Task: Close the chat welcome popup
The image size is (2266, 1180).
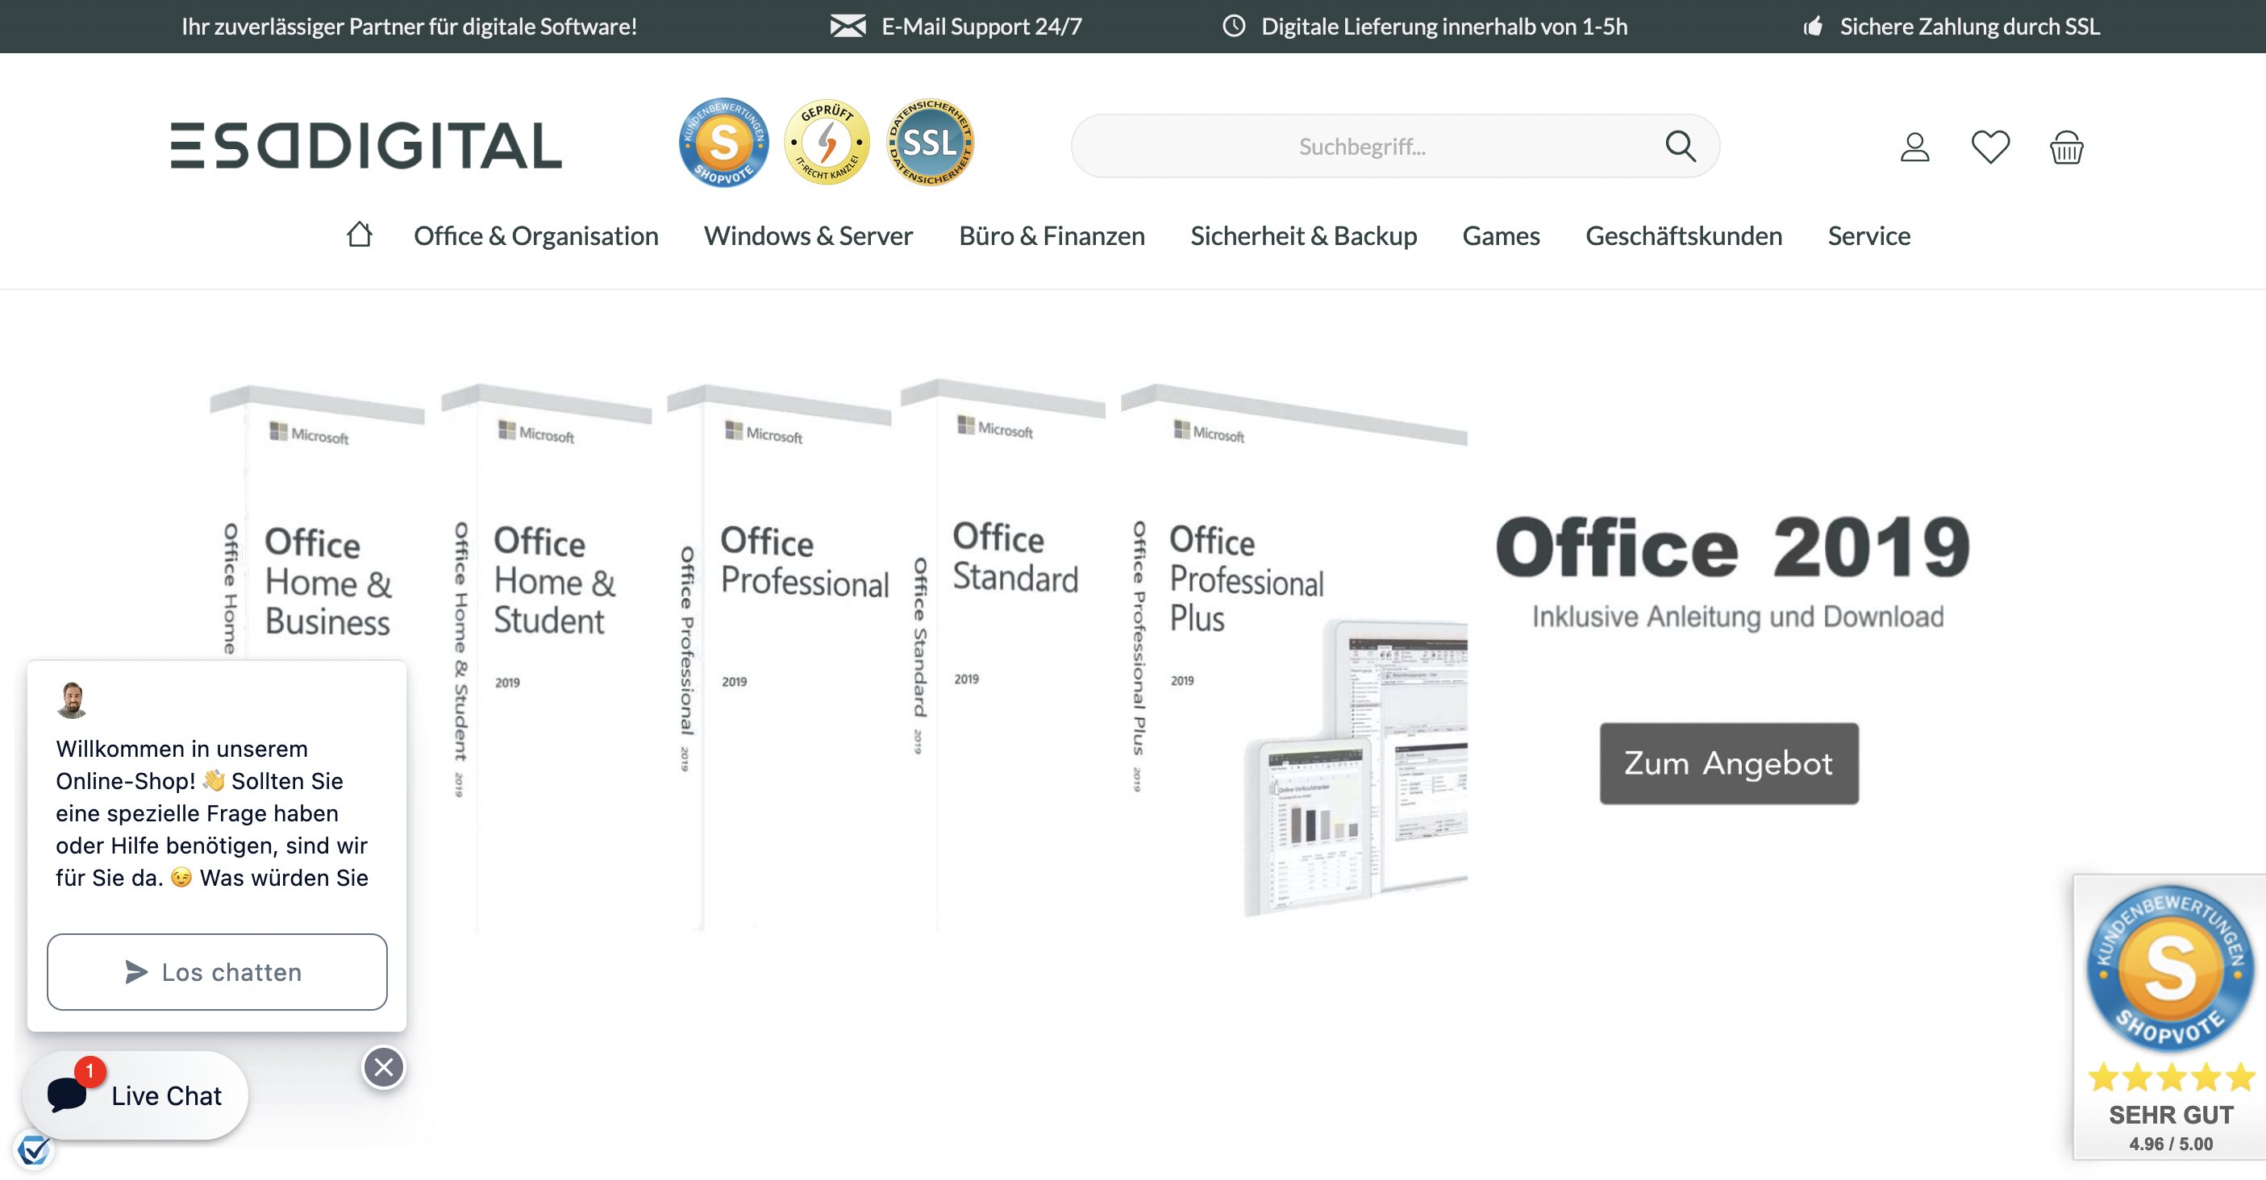Action: [384, 1067]
